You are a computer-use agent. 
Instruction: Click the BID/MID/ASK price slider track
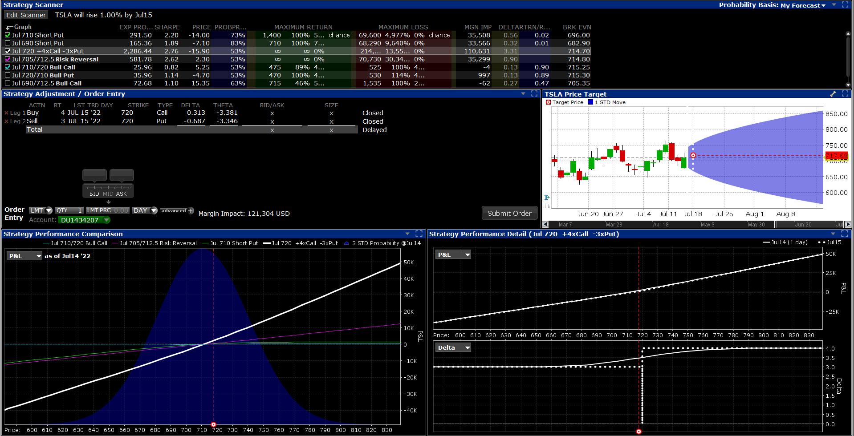click(108, 187)
